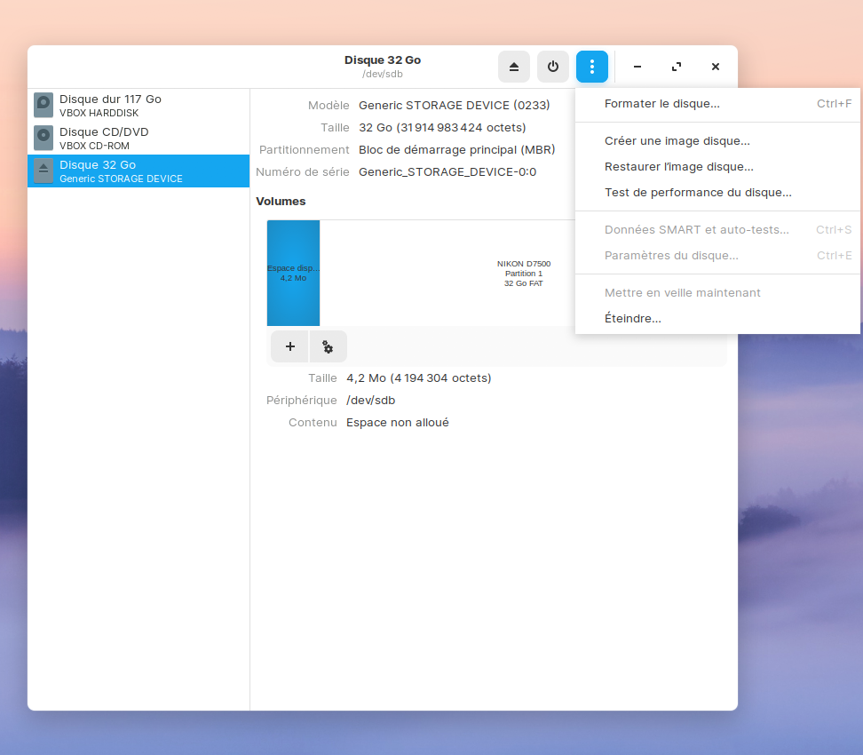Select the blue unallocated space block

click(293, 273)
